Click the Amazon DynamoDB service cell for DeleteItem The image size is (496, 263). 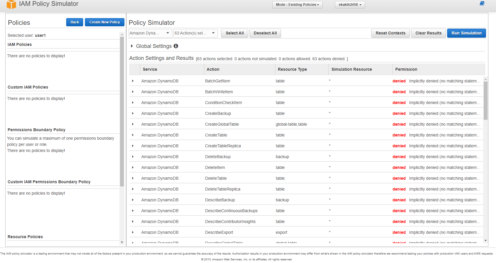tap(160, 167)
